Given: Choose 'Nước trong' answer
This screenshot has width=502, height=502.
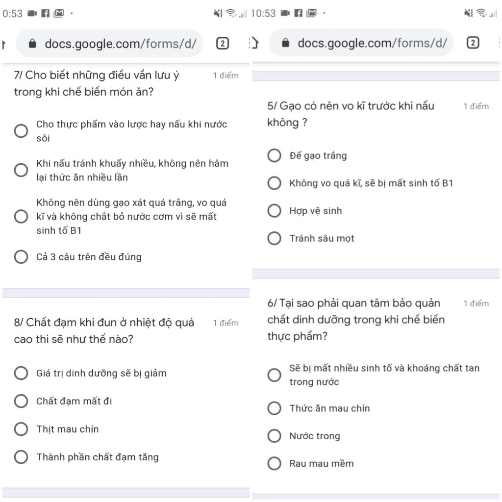Looking at the screenshot, I should point(275,436).
